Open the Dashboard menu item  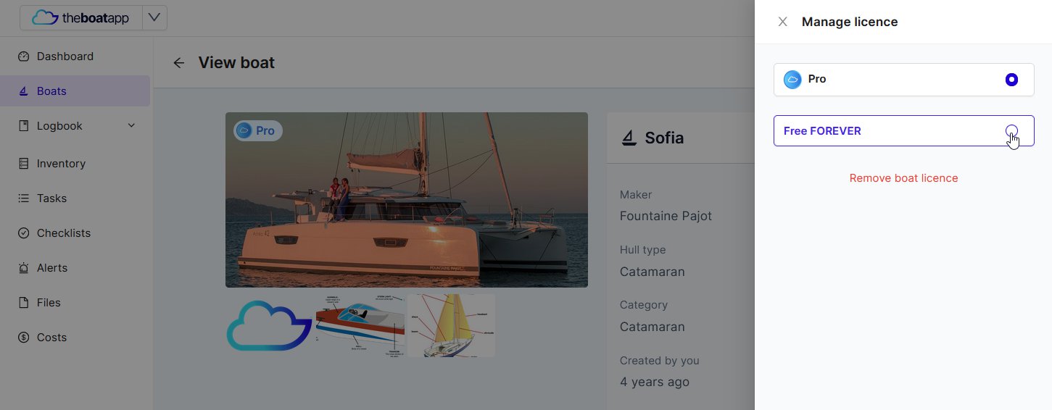coord(65,57)
